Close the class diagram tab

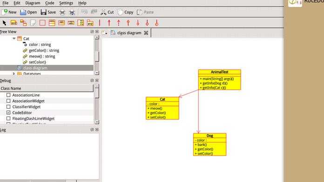(x=146, y=33)
